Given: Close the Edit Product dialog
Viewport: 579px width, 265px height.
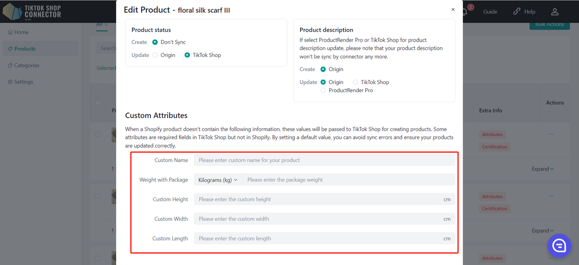Looking at the screenshot, I should click(453, 9).
